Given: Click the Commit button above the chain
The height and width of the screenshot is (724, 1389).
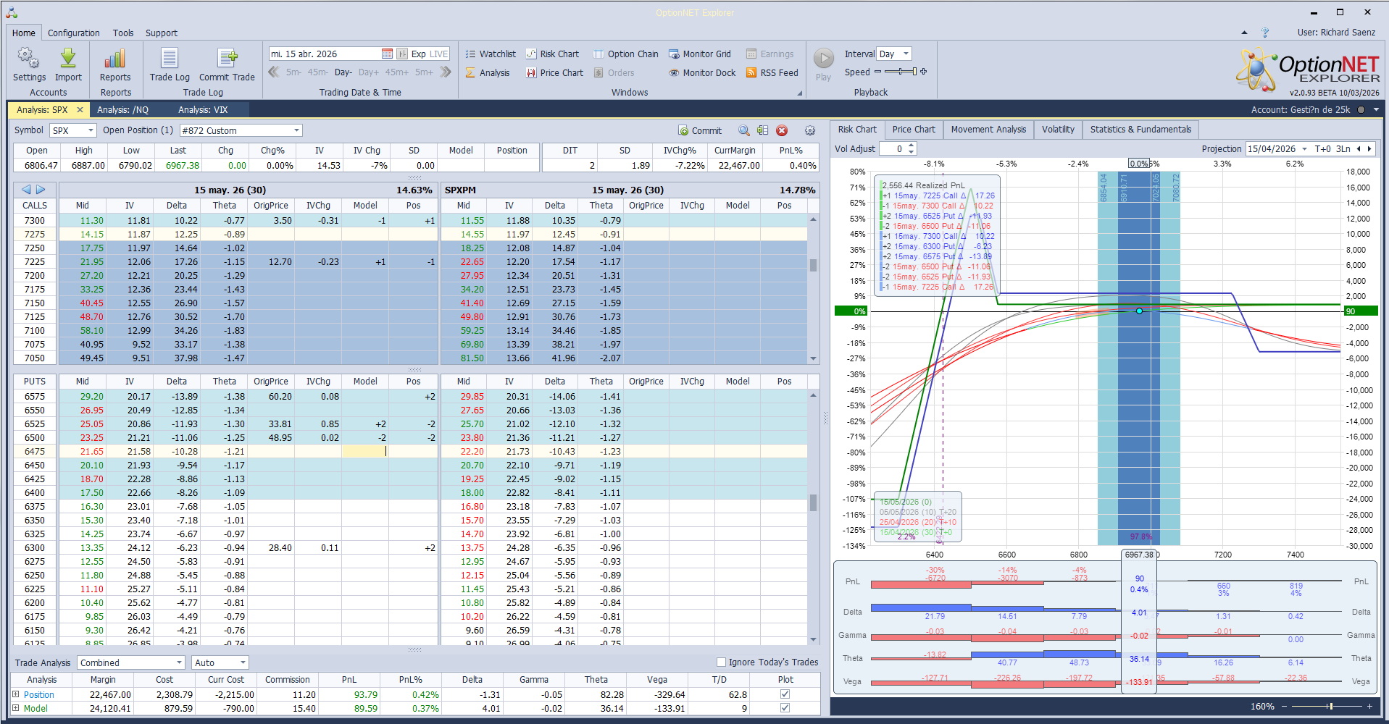Looking at the screenshot, I should click(x=700, y=130).
